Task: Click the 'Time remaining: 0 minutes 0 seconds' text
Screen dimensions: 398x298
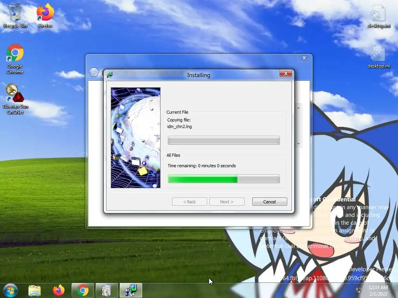Action: tap(202, 166)
